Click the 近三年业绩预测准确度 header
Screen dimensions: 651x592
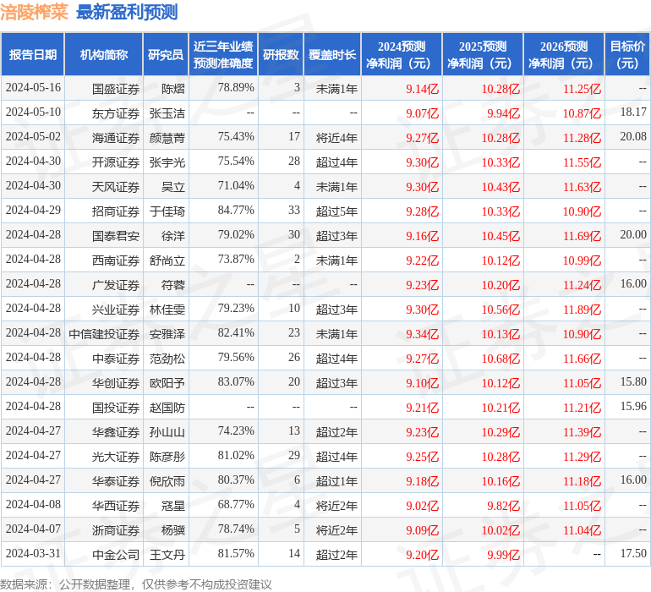click(x=223, y=55)
